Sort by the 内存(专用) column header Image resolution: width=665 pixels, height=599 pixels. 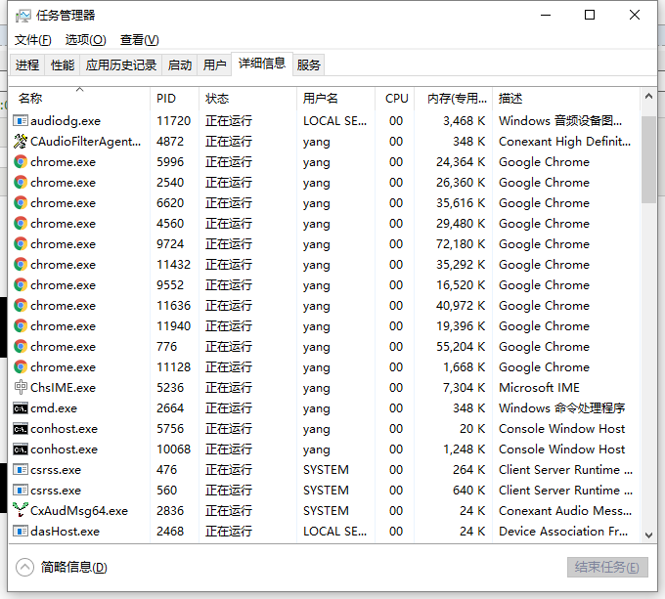[454, 99]
